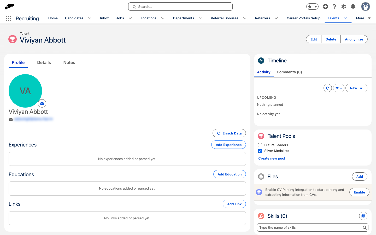Image resolution: width=376 pixels, height=235 pixels.
Task: Open the More navigation menu
Action: 363,18
